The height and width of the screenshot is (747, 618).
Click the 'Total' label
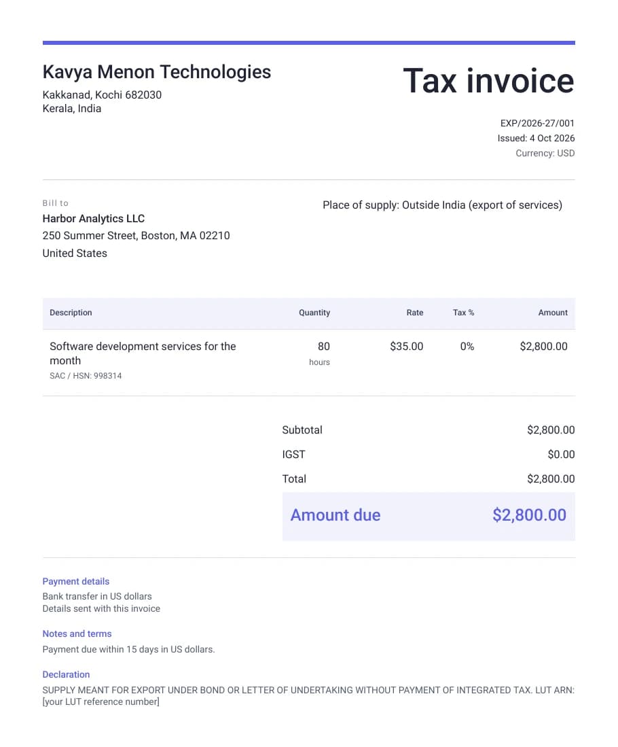[294, 479]
